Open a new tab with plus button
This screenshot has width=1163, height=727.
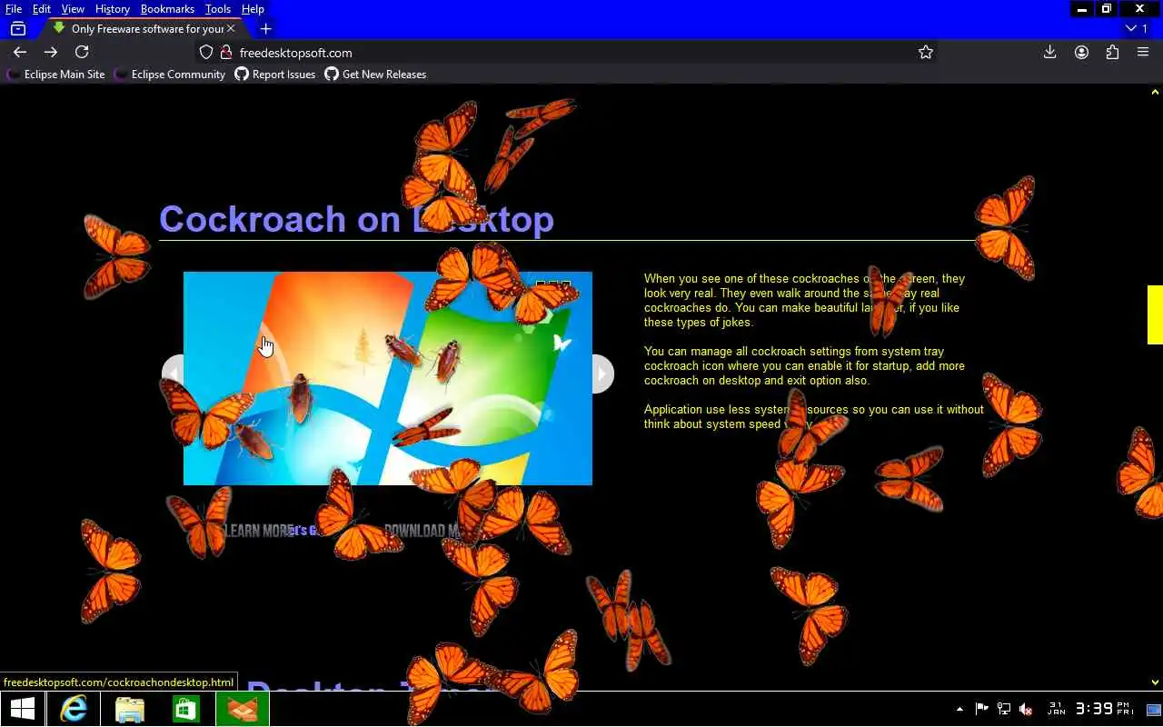coord(265,29)
